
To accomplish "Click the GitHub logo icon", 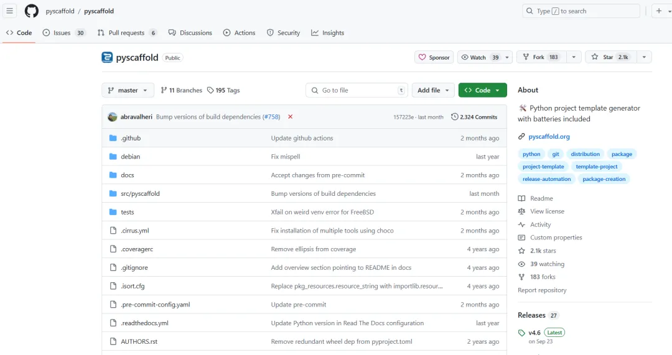I will (31, 11).
